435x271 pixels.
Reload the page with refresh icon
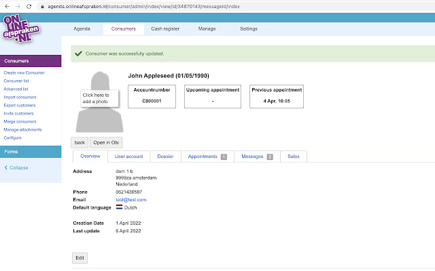click(29, 6)
